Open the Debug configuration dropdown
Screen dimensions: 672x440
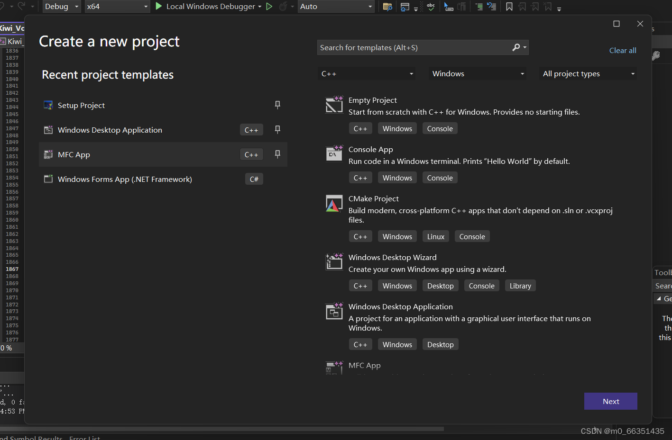click(61, 7)
